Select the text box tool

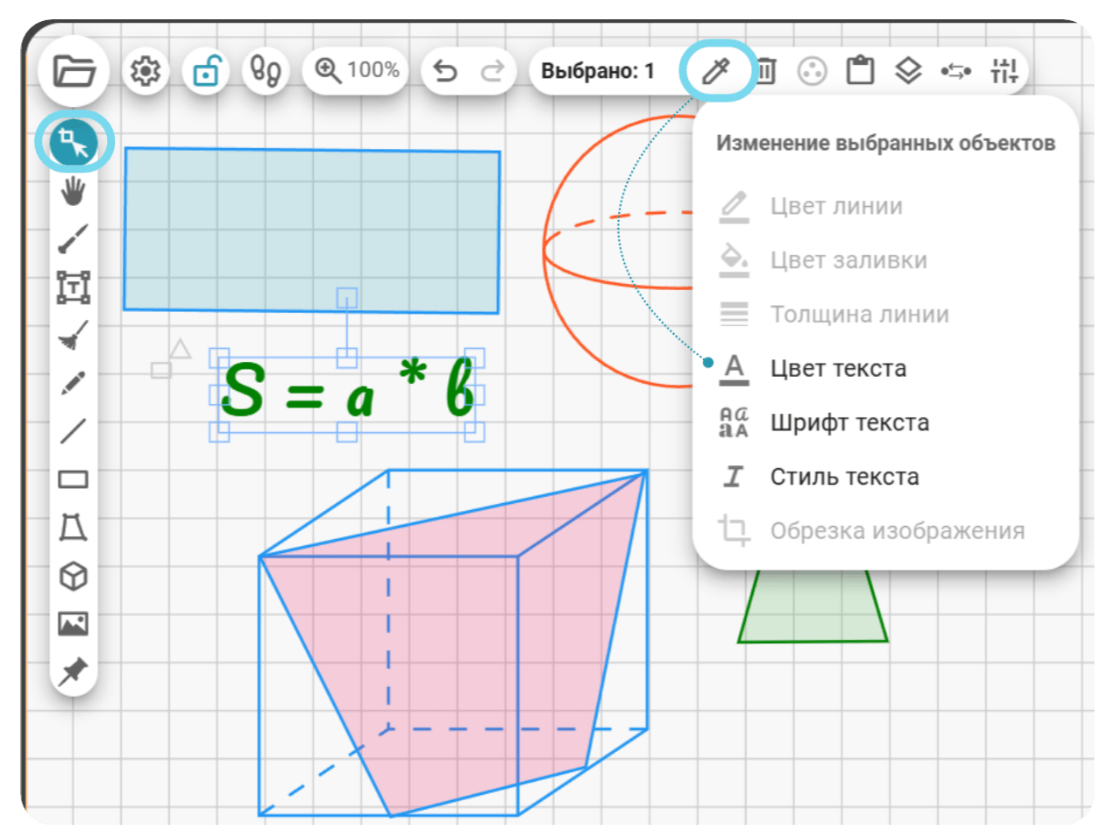click(74, 287)
